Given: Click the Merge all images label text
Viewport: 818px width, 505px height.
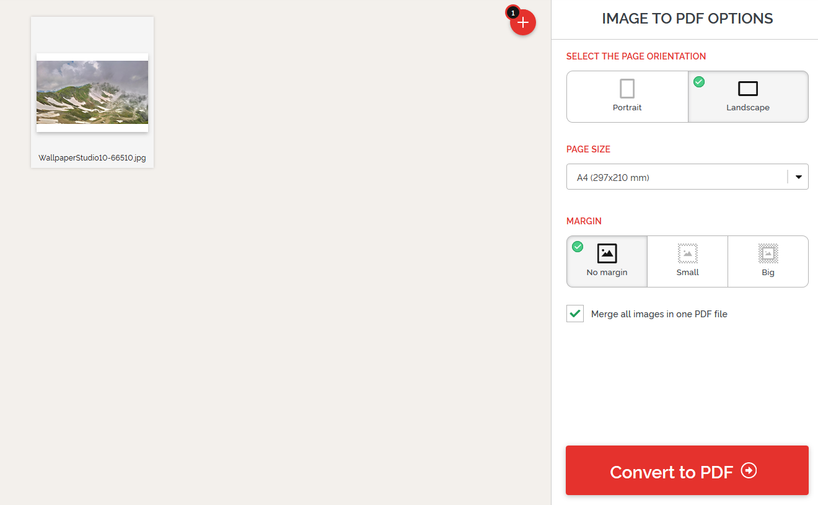Looking at the screenshot, I should (659, 314).
